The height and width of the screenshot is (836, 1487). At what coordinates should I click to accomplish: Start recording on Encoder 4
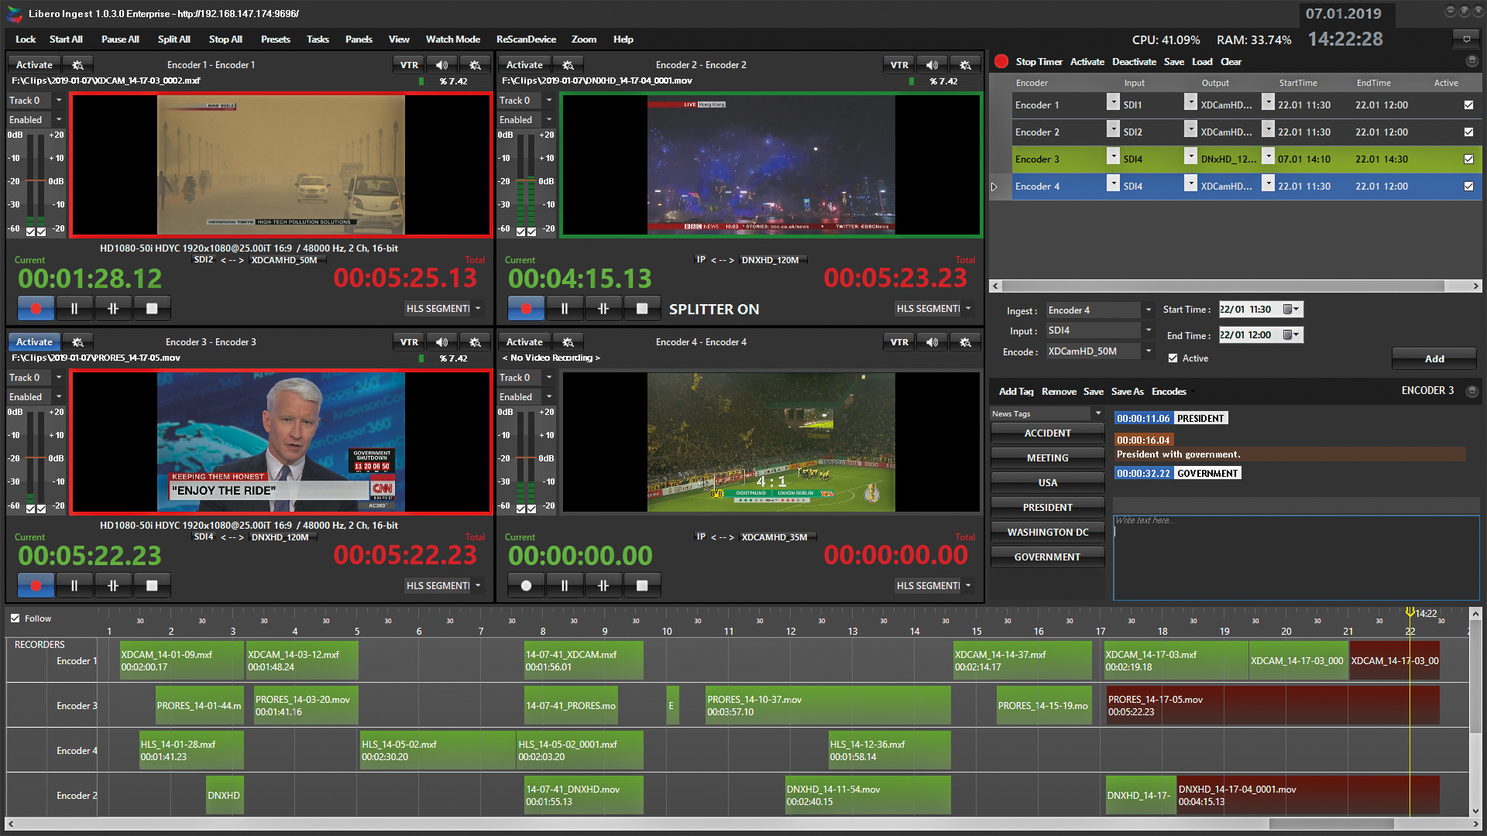click(x=526, y=585)
